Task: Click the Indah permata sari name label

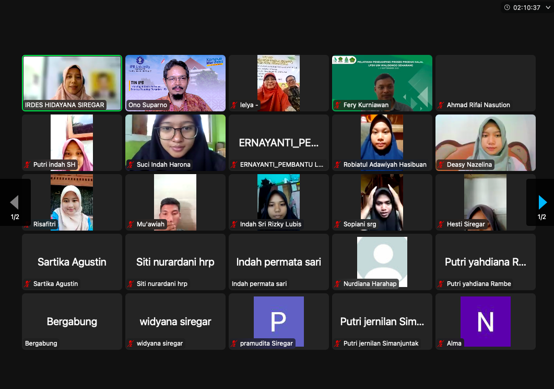Action: pyautogui.click(x=260, y=284)
